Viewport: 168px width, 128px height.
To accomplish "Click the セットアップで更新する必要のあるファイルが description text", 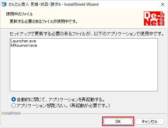I will pyautogui.click(x=87, y=34).
